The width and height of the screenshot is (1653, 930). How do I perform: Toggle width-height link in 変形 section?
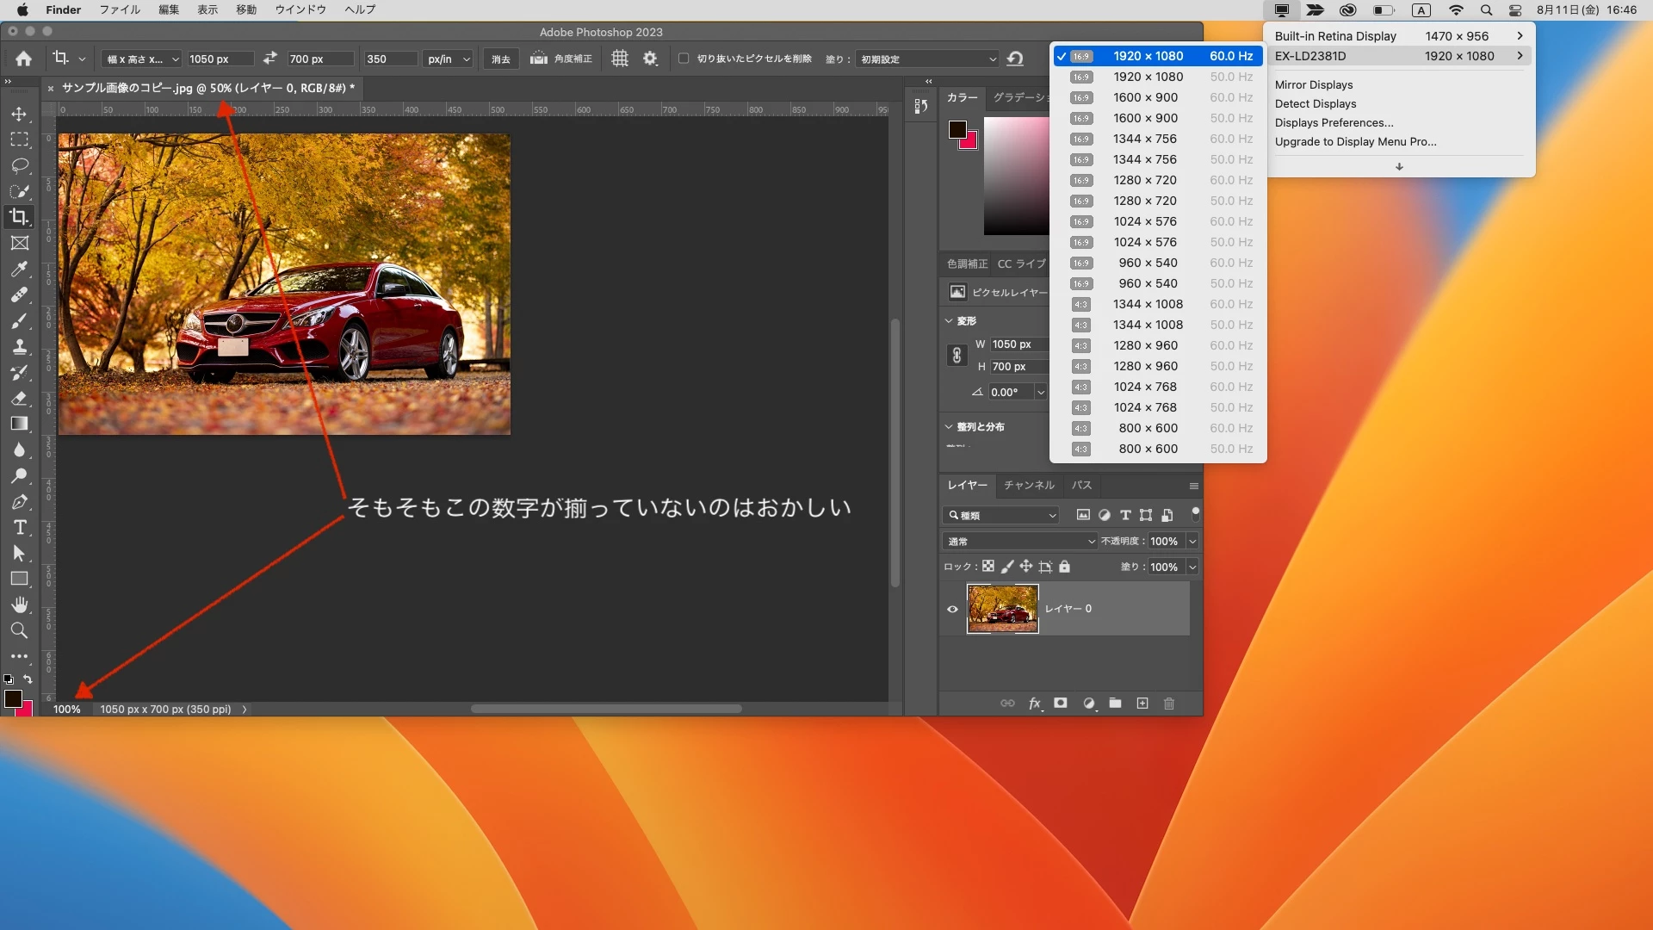coord(957,356)
